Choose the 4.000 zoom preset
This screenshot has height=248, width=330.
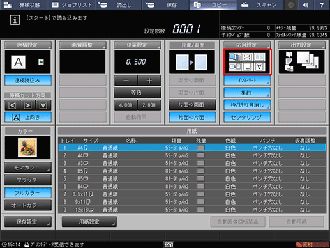tap(126, 105)
